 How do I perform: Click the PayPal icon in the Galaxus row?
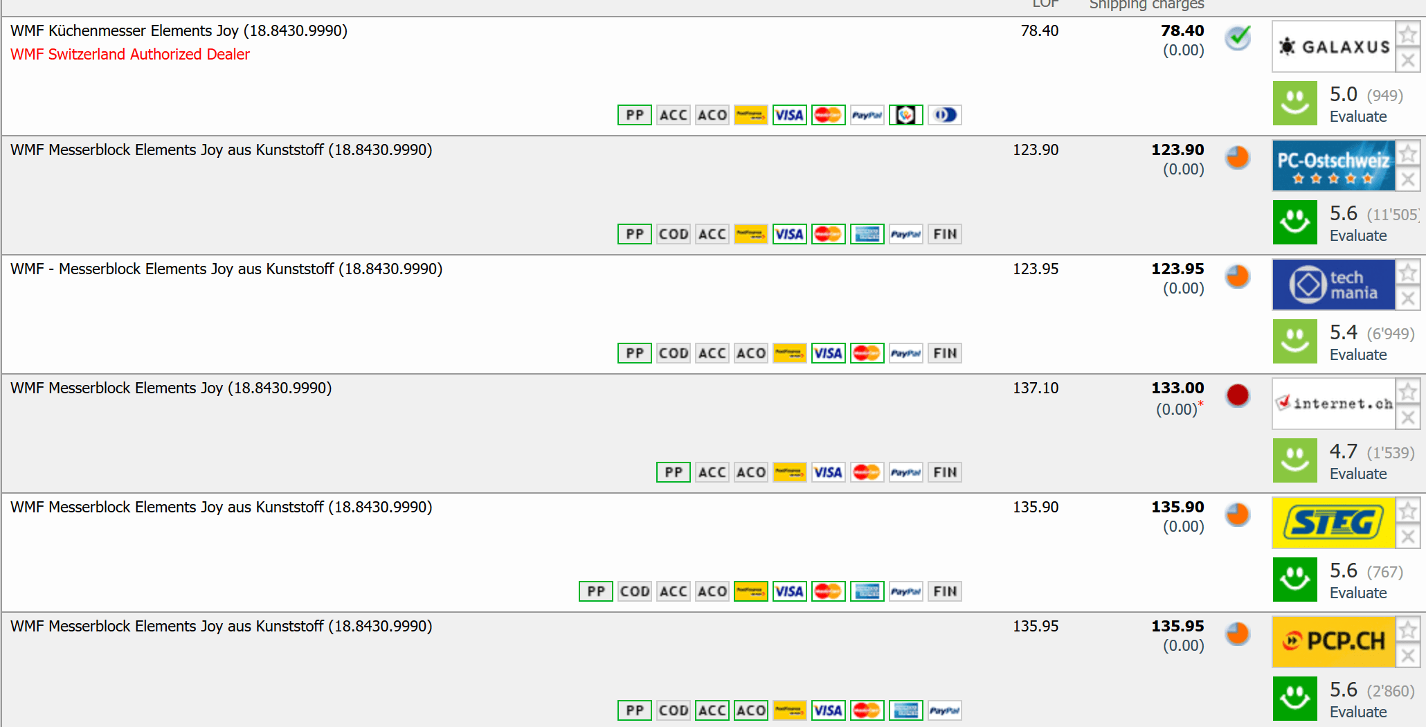pos(867,115)
